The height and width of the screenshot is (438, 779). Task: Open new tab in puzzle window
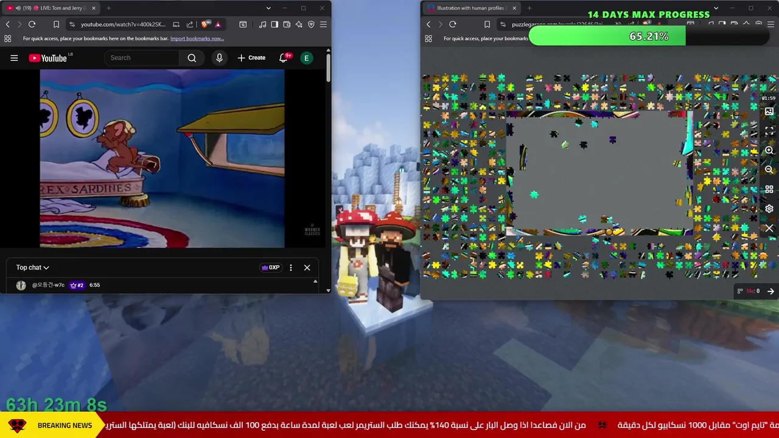tap(529, 8)
